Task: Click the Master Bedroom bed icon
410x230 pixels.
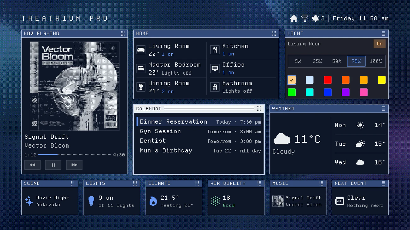Action: click(141, 68)
